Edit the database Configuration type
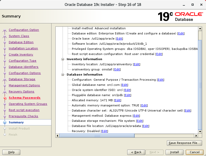This screenshot has height=156, width=206. [160, 80]
